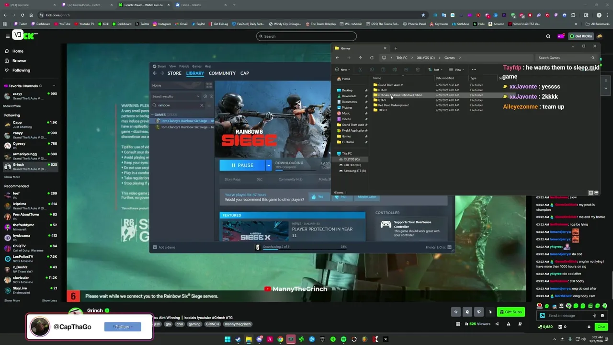The width and height of the screenshot is (613, 345).
Task: Bookmark this page with Chrome star
Action: tap(423, 15)
